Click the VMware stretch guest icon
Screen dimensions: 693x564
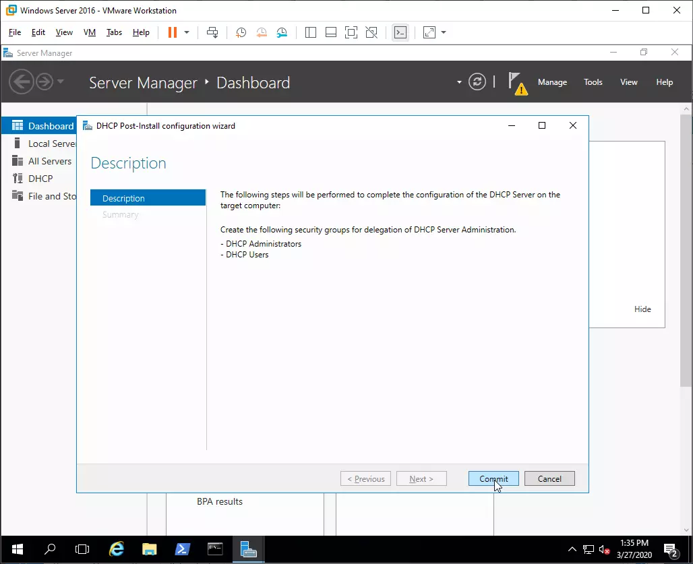click(x=429, y=32)
